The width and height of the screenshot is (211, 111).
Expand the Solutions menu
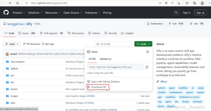(35, 13)
